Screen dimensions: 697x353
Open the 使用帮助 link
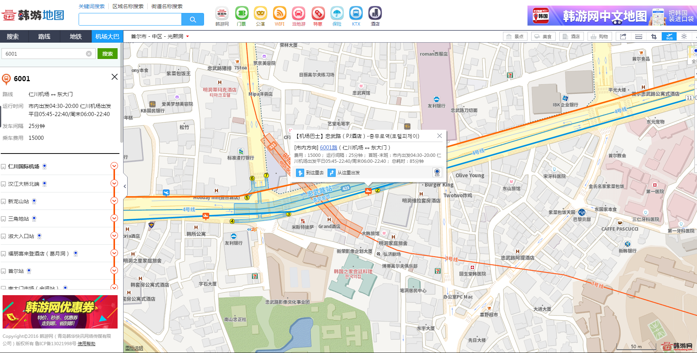tap(86, 344)
